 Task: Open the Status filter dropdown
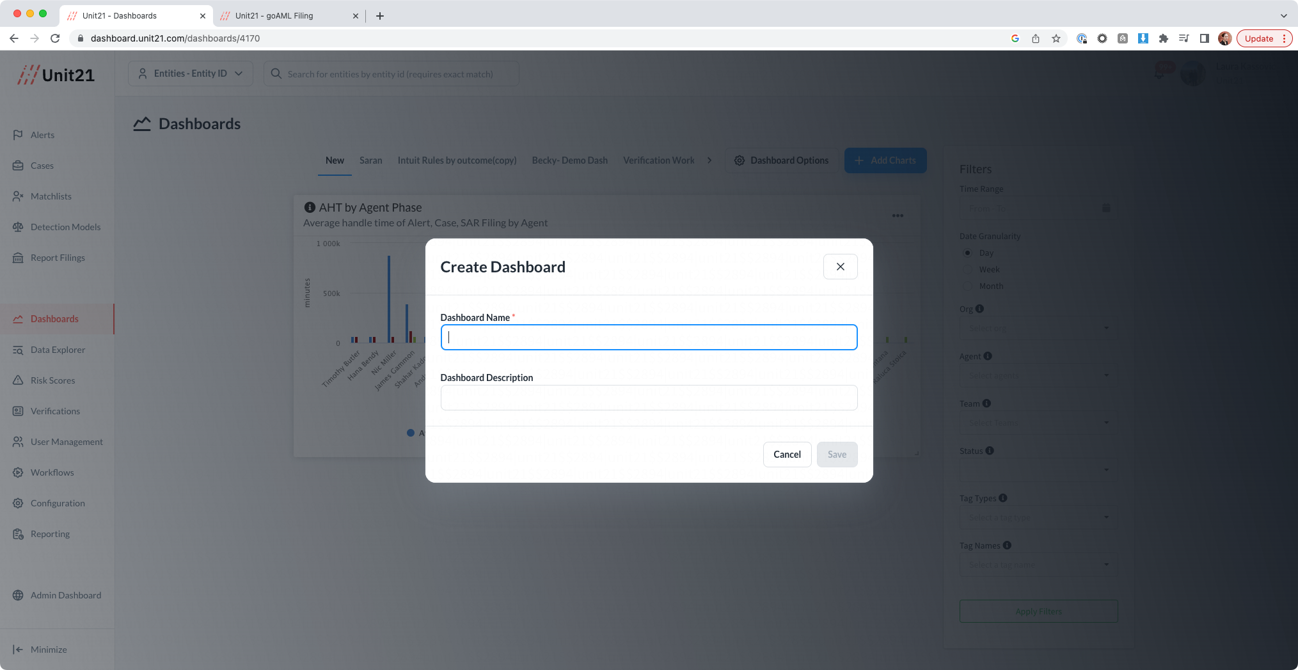point(1038,470)
